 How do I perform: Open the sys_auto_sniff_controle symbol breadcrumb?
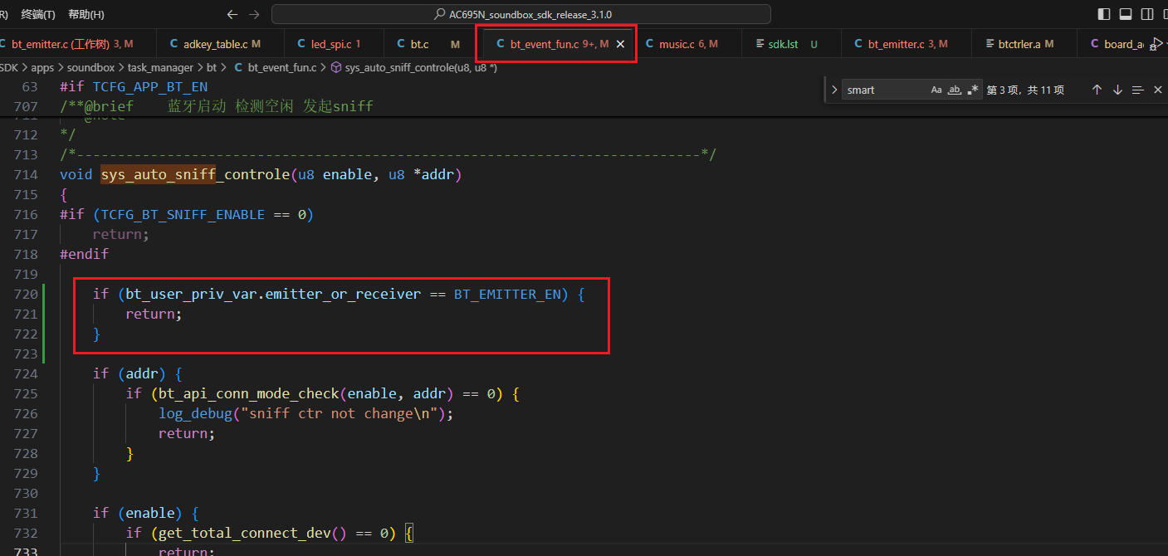click(413, 67)
